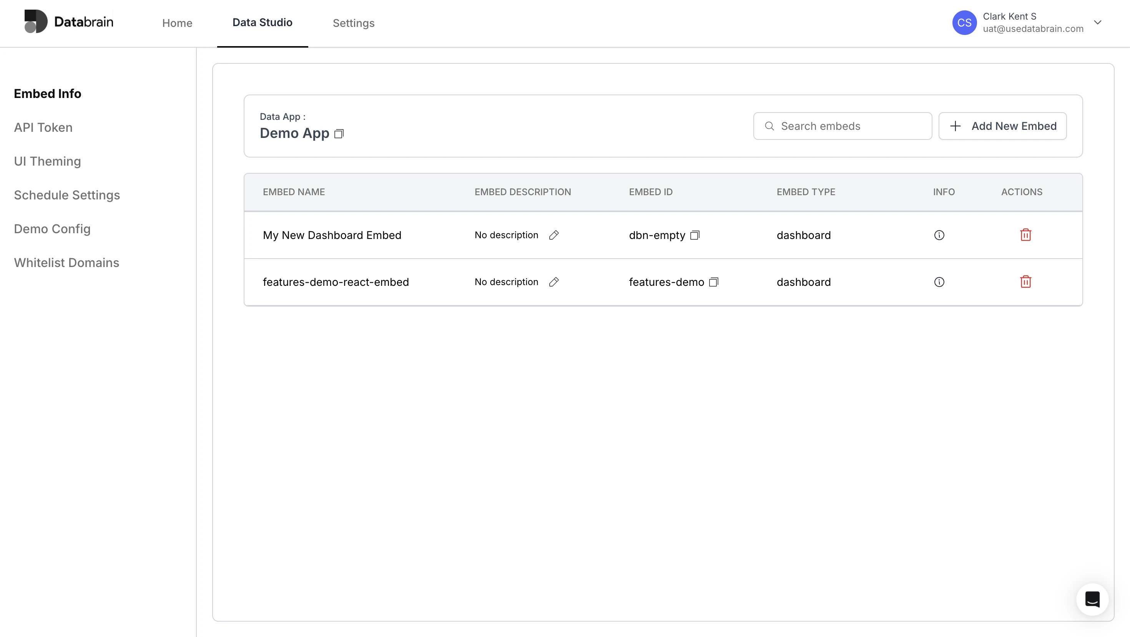The image size is (1130, 637).
Task: Copy the dbn-empty embed ID
Action: click(x=695, y=236)
